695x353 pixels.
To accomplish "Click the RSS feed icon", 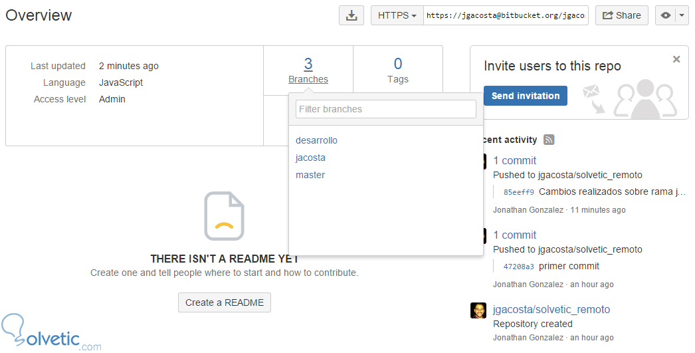I will coord(549,140).
